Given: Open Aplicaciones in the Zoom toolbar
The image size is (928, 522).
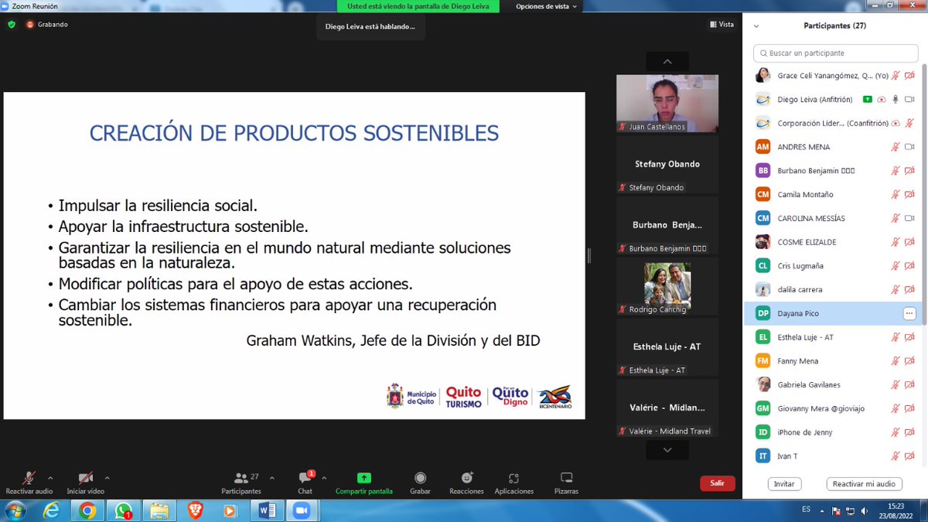Looking at the screenshot, I should pyautogui.click(x=513, y=483).
